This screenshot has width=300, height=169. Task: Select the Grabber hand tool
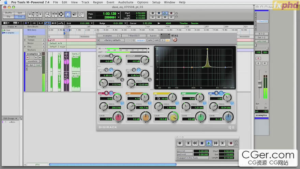pos(68,14)
